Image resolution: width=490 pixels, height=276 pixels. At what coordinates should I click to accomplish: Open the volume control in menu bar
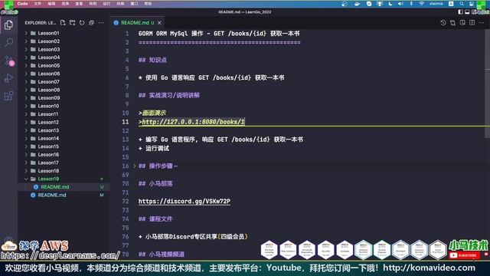point(400,4)
